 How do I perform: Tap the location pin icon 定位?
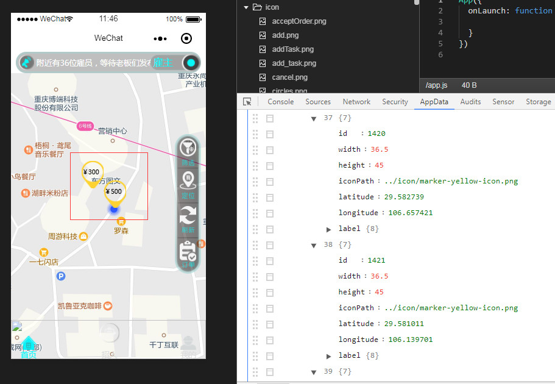[188, 180]
